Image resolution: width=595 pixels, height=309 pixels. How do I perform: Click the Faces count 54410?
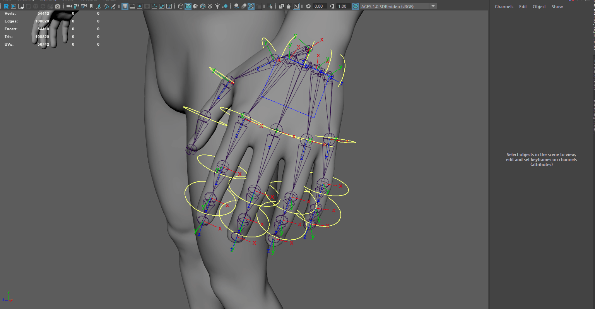43,29
